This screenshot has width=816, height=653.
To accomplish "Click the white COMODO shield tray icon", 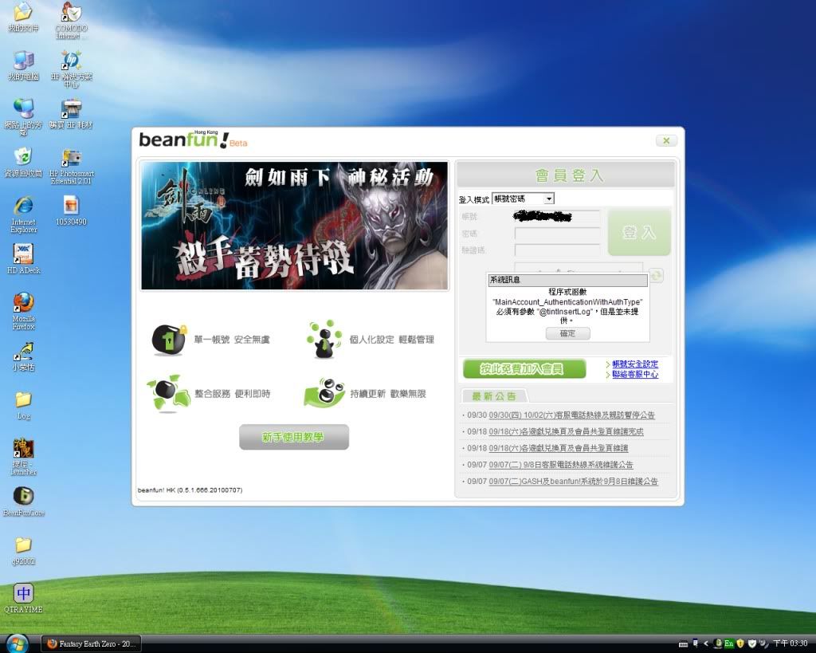I will point(751,643).
